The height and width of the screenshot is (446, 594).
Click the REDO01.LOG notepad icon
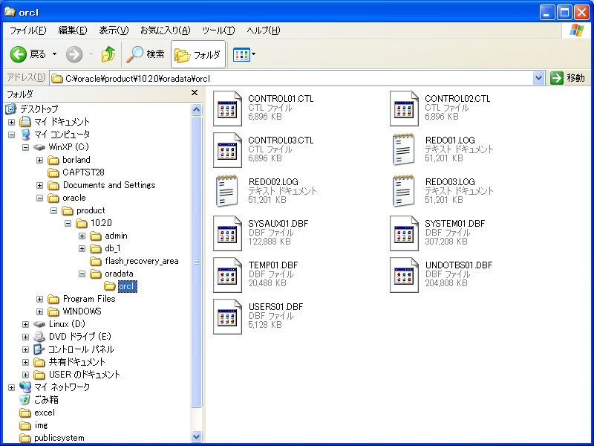(x=403, y=149)
